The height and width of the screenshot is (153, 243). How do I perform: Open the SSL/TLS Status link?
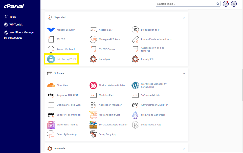(107, 49)
